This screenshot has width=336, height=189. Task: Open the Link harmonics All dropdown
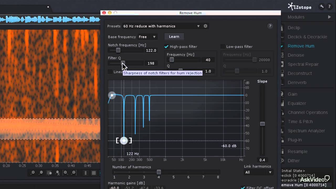click(258, 172)
